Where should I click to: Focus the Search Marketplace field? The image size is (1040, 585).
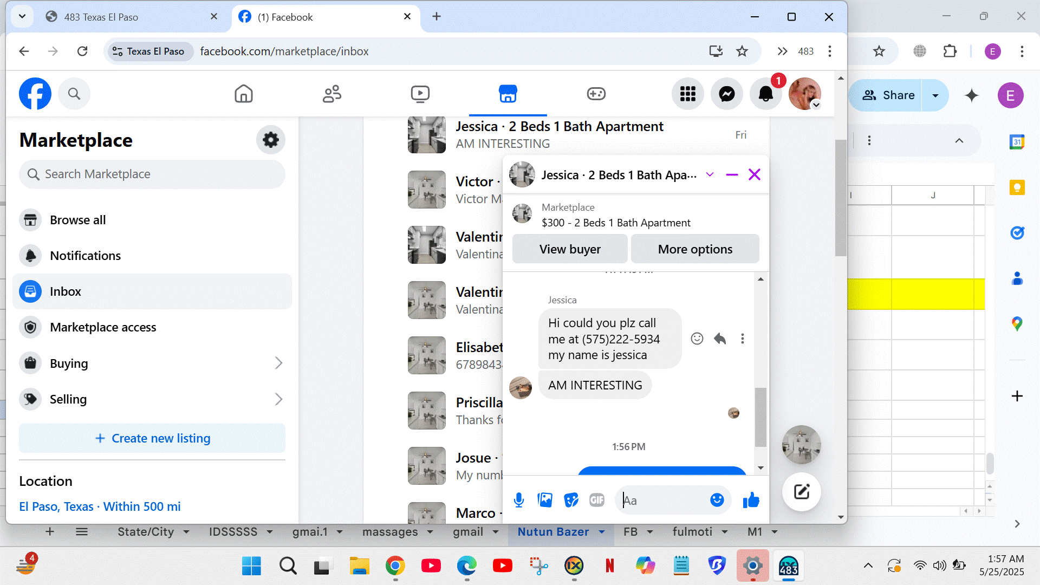152,174
